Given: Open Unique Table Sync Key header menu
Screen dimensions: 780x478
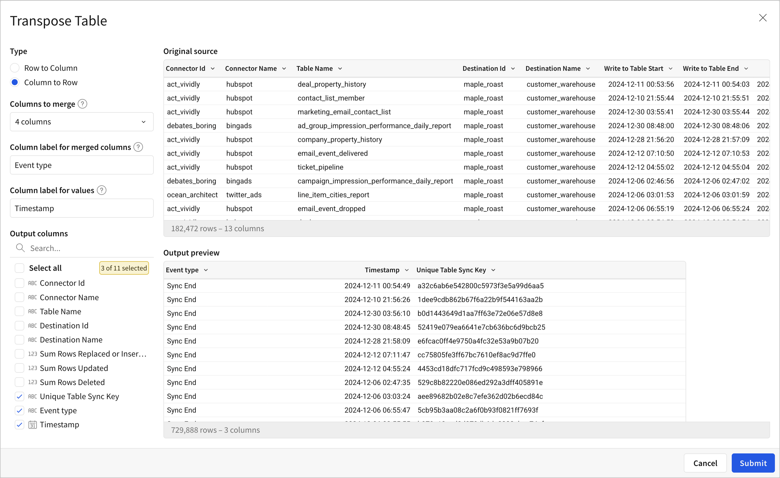Looking at the screenshot, I should click(x=493, y=270).
